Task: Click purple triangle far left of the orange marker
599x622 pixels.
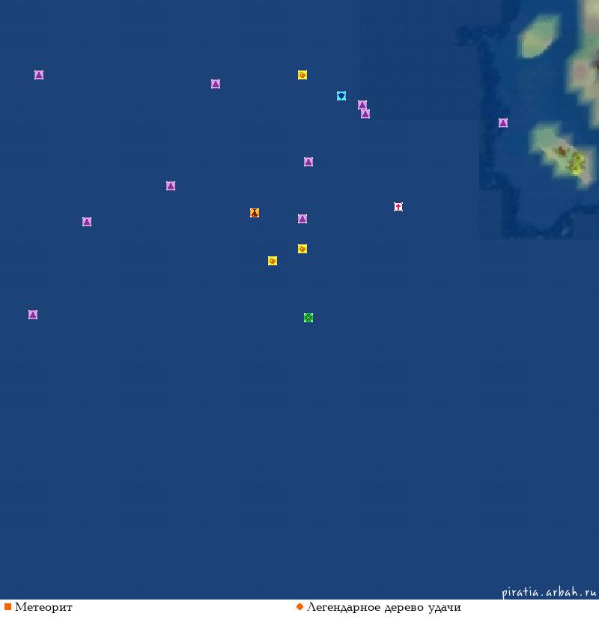Action: pyautogui.click(x=87, y=222)
